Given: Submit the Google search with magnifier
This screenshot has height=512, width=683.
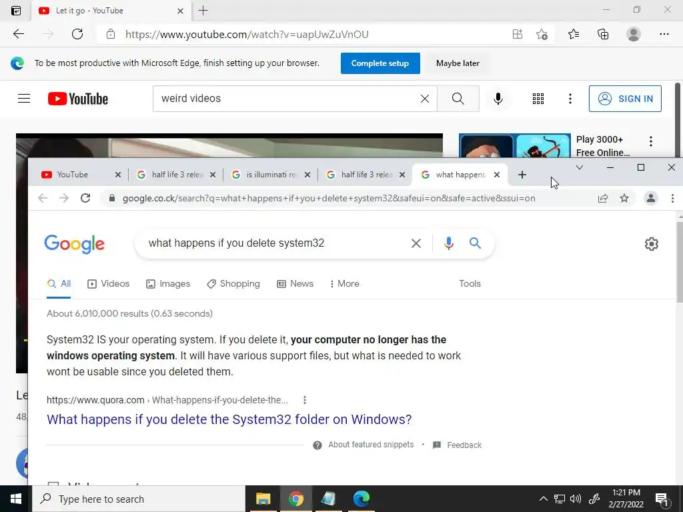Looking at the screenshot, I should (x=475, y=243).
